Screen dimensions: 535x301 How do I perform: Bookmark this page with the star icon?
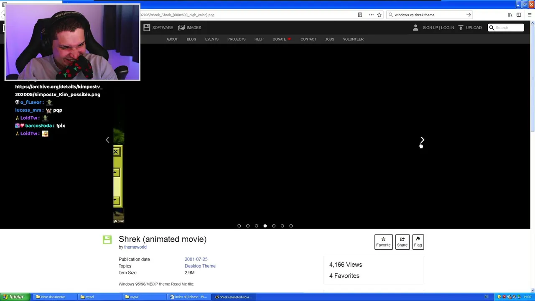click(379, 15)
